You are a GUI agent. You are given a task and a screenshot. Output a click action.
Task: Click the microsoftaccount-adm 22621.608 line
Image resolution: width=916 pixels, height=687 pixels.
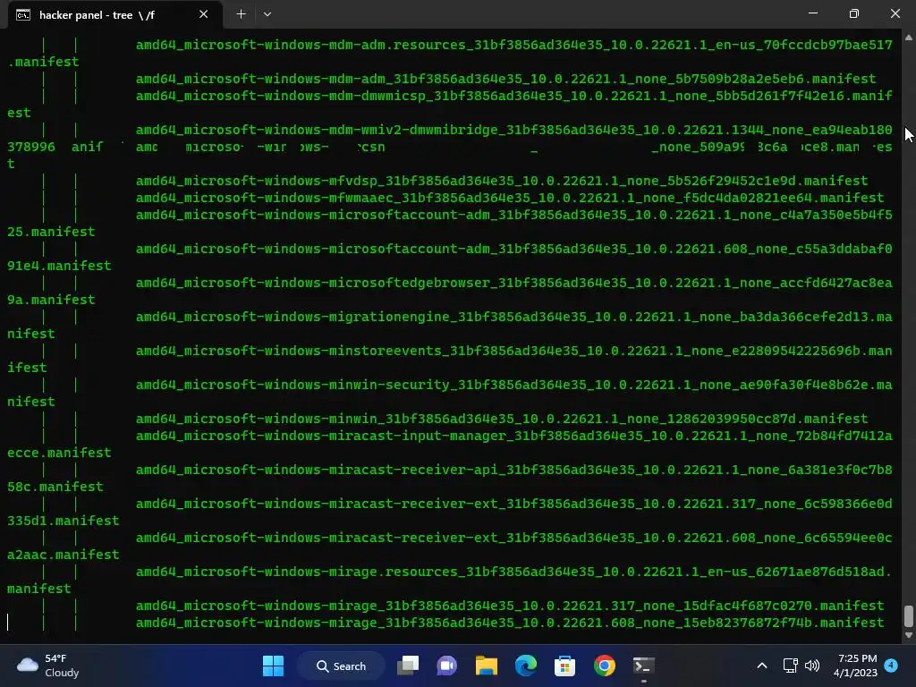(514, 249)
